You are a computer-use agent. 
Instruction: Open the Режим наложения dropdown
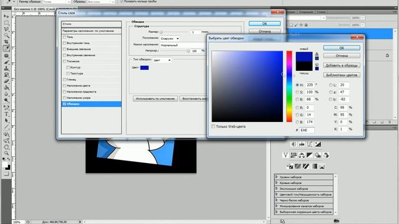183,45
